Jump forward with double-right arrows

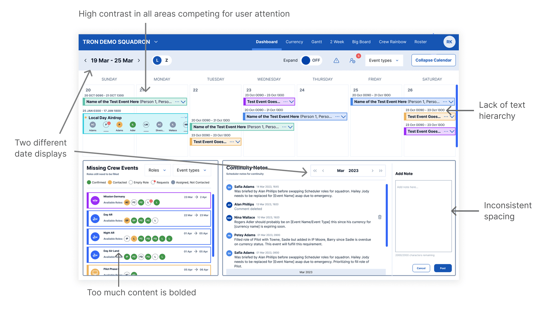380,171
